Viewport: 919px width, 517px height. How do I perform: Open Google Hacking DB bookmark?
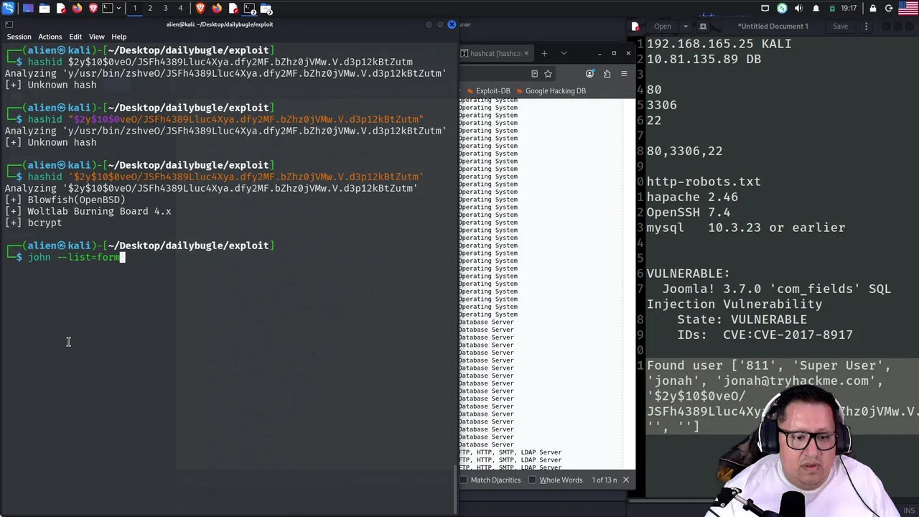click(x=550, y=90)
